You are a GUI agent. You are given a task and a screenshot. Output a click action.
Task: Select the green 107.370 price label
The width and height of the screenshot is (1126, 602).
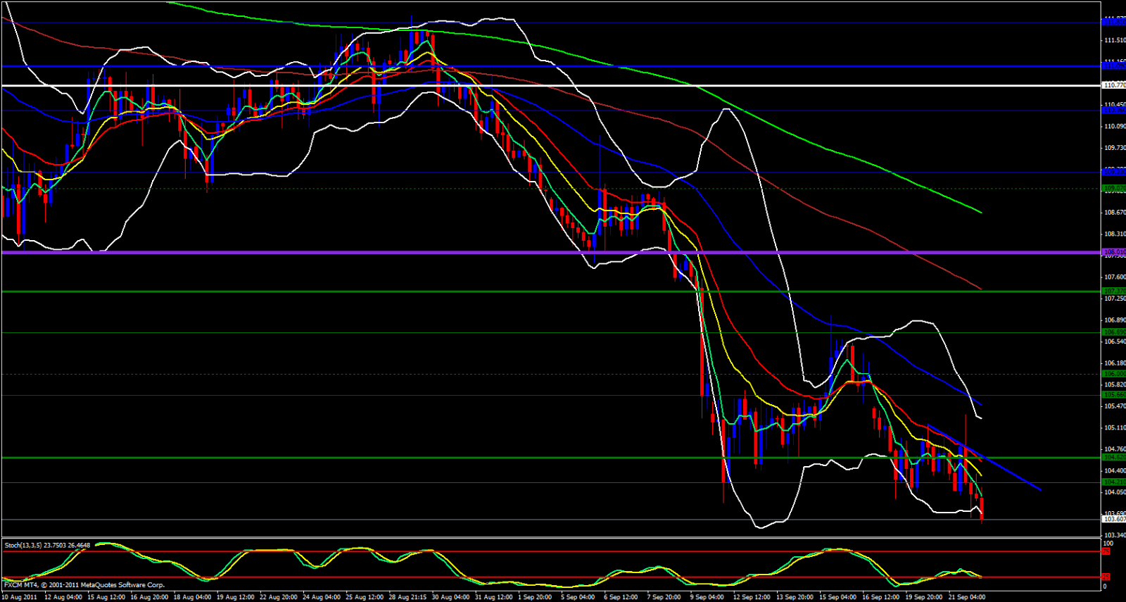[x=1113, y=291]
